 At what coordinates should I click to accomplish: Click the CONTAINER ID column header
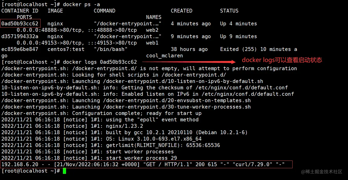tap(20, 11)
